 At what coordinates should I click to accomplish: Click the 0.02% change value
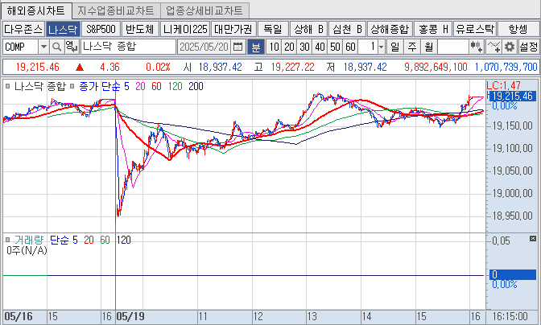coord(158,68)
